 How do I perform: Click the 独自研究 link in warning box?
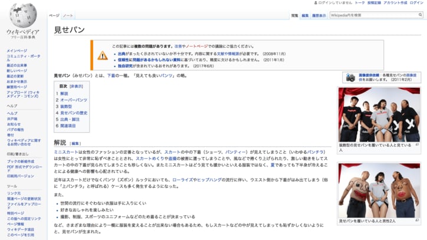[x=125, y=66]
